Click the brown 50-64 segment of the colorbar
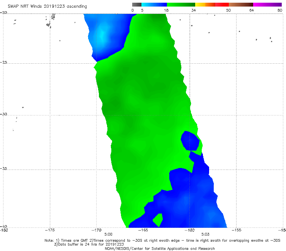 241,5
